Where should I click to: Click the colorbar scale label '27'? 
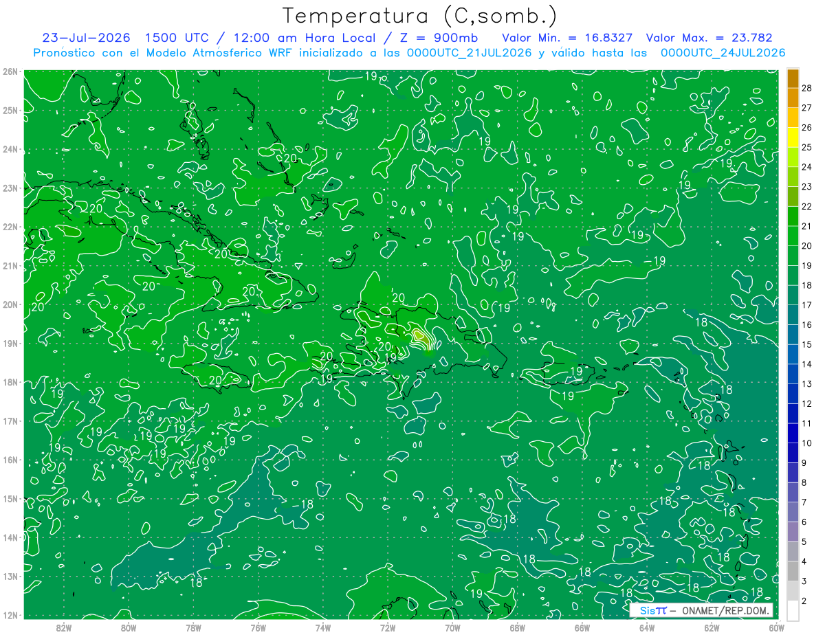click(807, 108)
